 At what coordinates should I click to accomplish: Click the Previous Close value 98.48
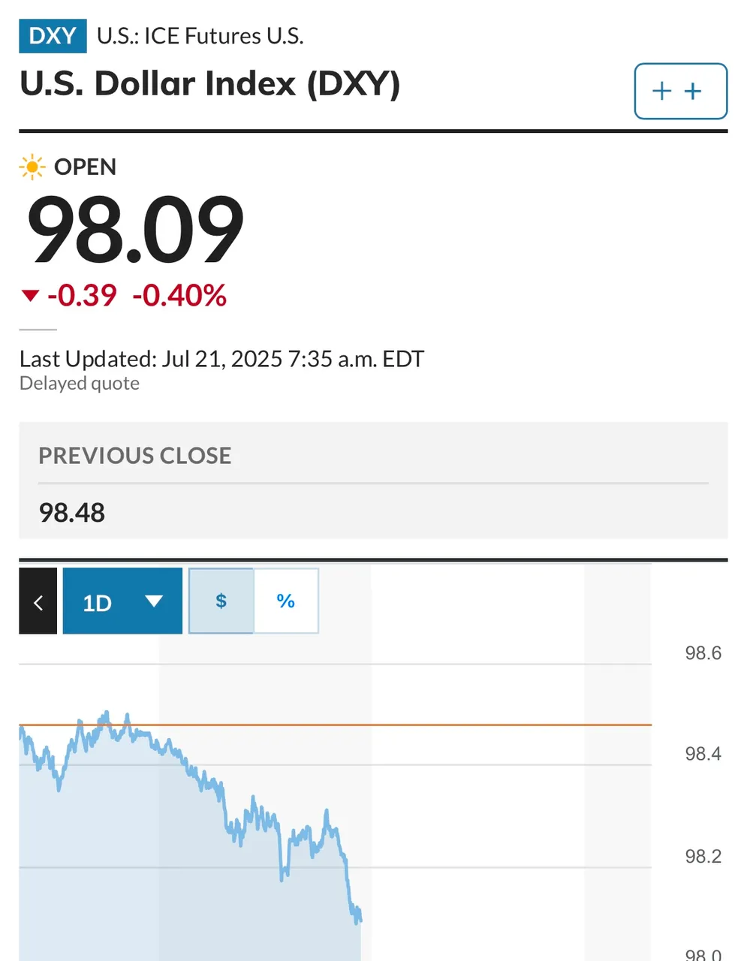tap(72, 513)
